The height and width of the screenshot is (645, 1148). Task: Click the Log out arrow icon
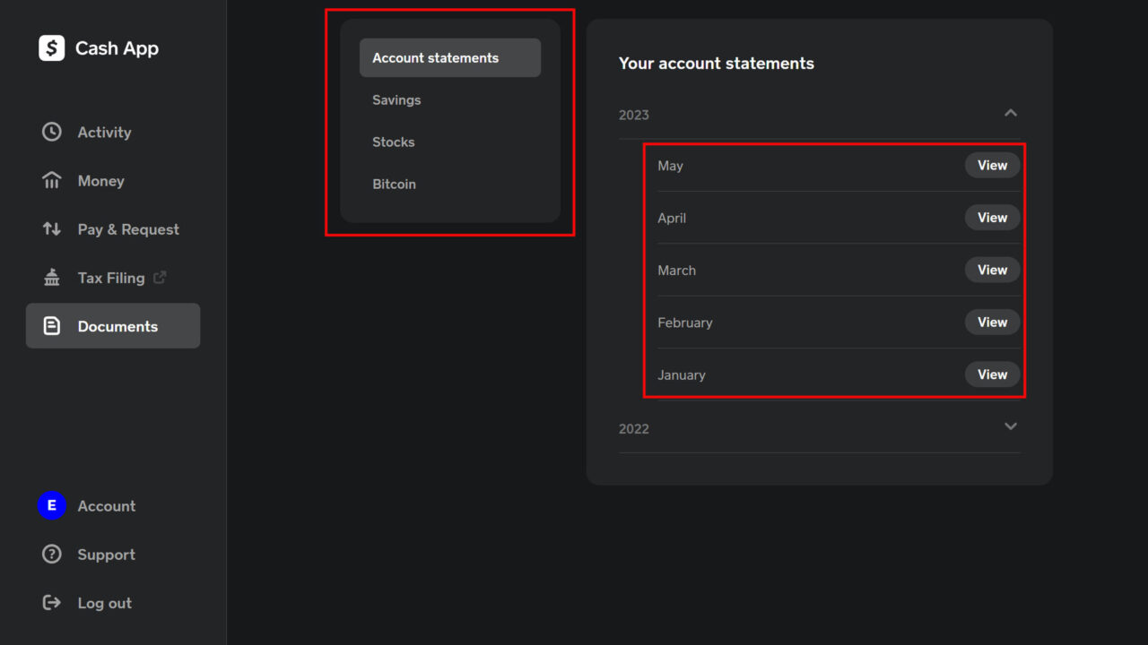(52, 603)
